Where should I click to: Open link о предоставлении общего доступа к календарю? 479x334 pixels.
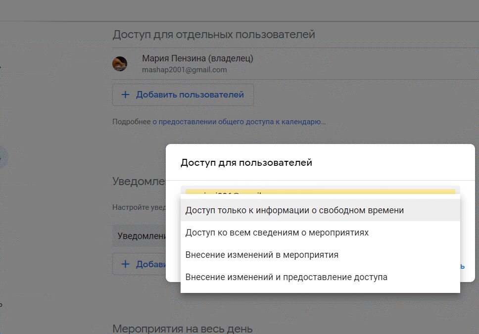point(239,121)
